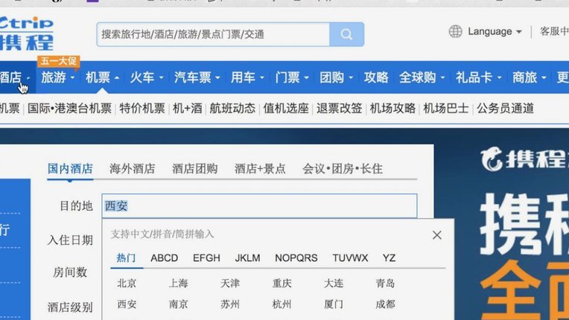Expand the 全球购 navigation menu
The image size is (569, 320).
(422, 77)
